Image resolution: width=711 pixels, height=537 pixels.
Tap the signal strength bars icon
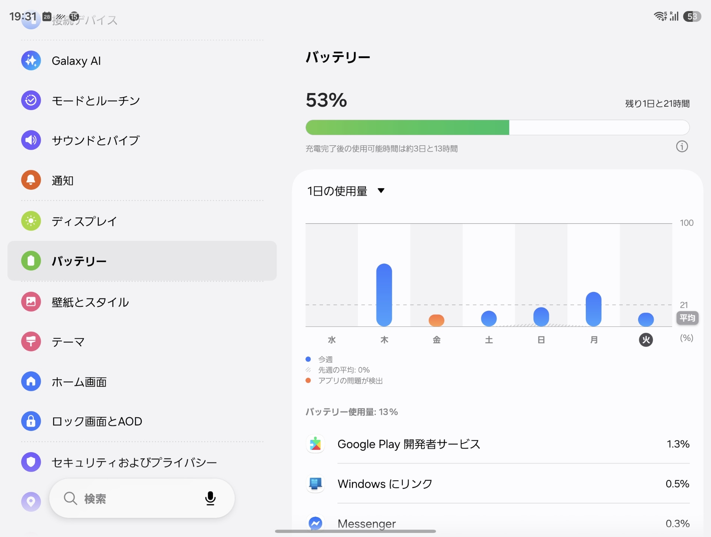(x=674, y=16)
